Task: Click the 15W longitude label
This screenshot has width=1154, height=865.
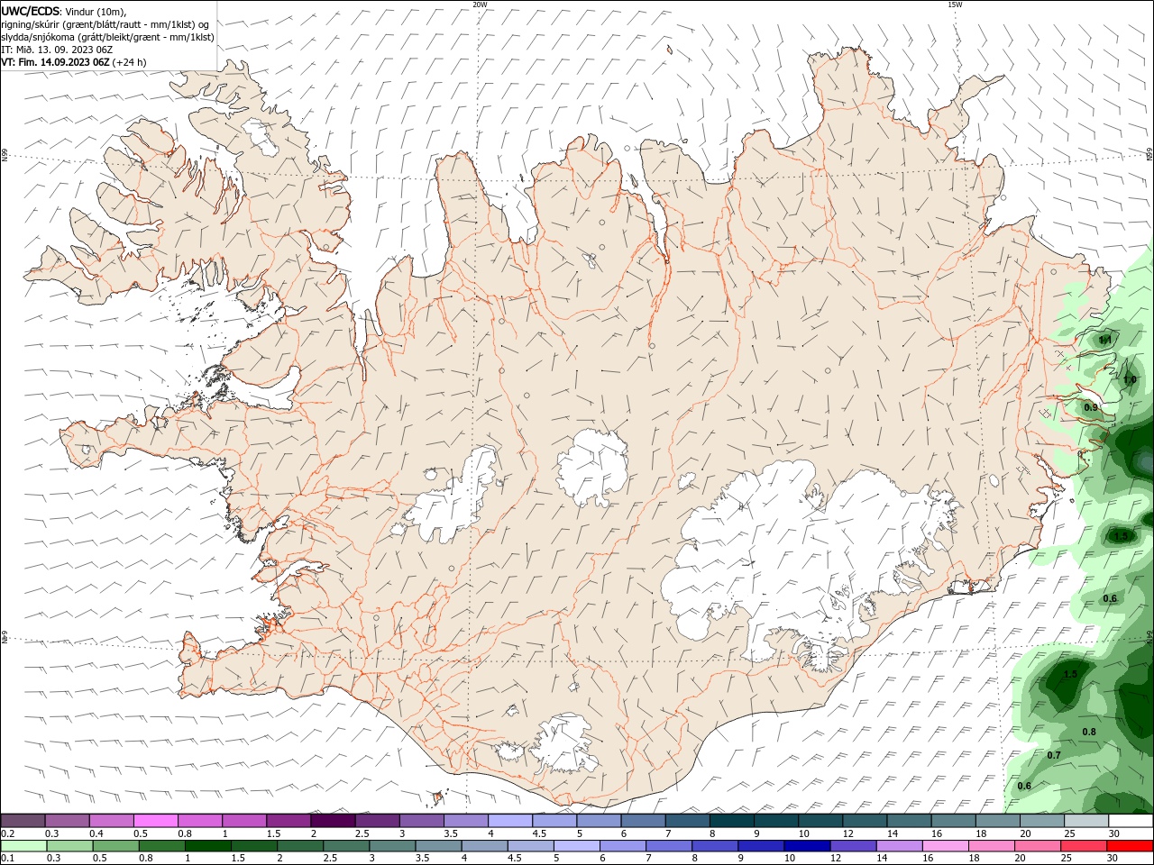Action: point(955,5)
